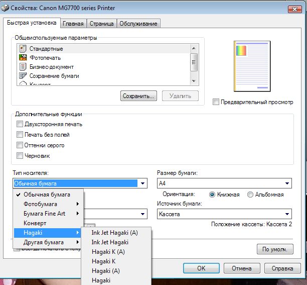The height and width of the screenshot is (285, 307).
Task: Click the highlighted Hagaki menu entry
Action: tap(47, 233)
